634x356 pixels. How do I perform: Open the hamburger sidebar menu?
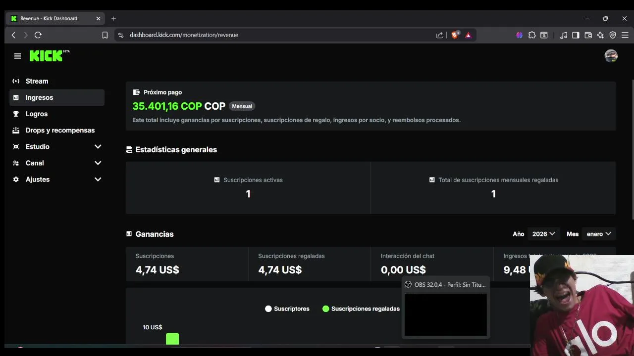(17, 56)
